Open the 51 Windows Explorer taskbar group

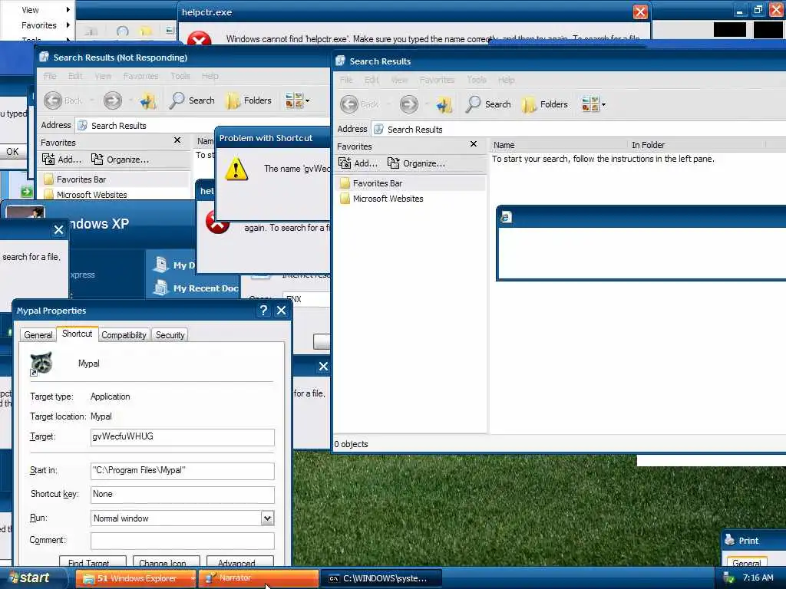(137, 578)
